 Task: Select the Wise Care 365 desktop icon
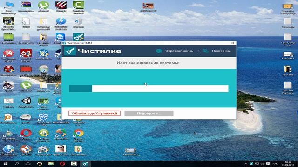43,120
